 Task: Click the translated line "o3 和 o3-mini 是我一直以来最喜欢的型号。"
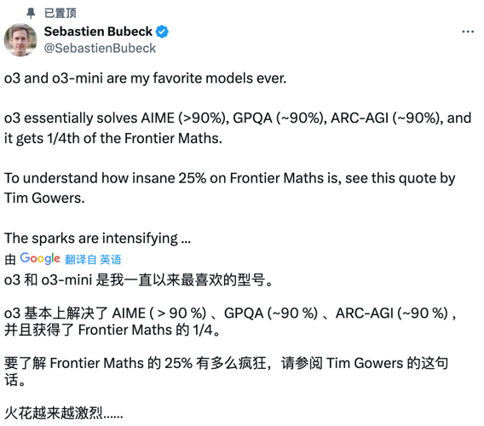tap(139, 280)
